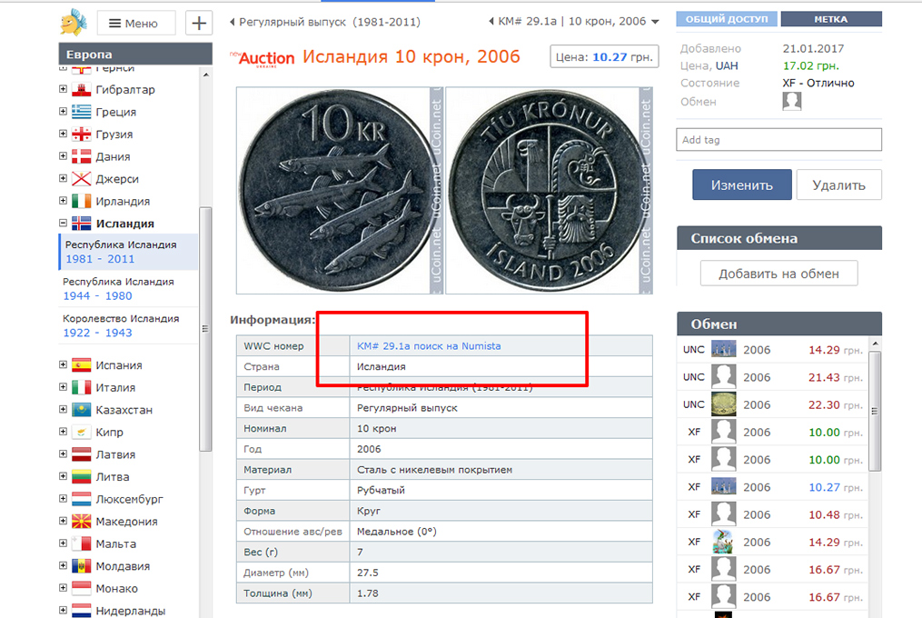Click the Iceland flag icon
The width and height of the screenshot is (922, 618).
(82, 224)
